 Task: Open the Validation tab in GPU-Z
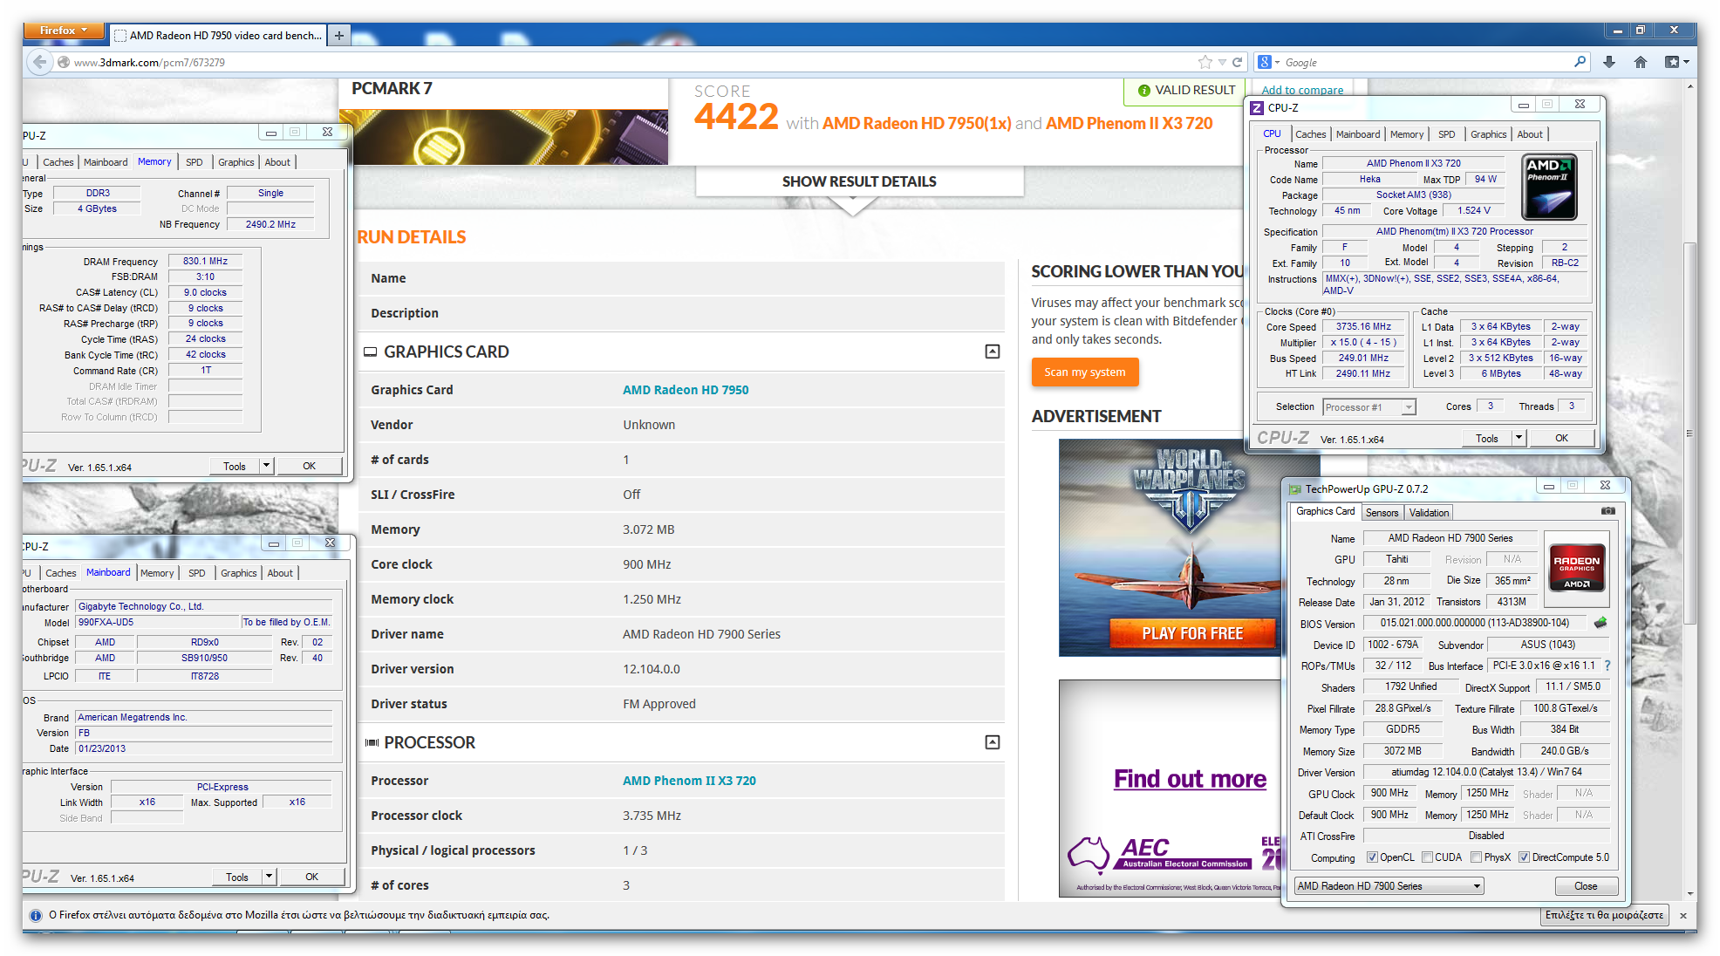coord(1429,513)
